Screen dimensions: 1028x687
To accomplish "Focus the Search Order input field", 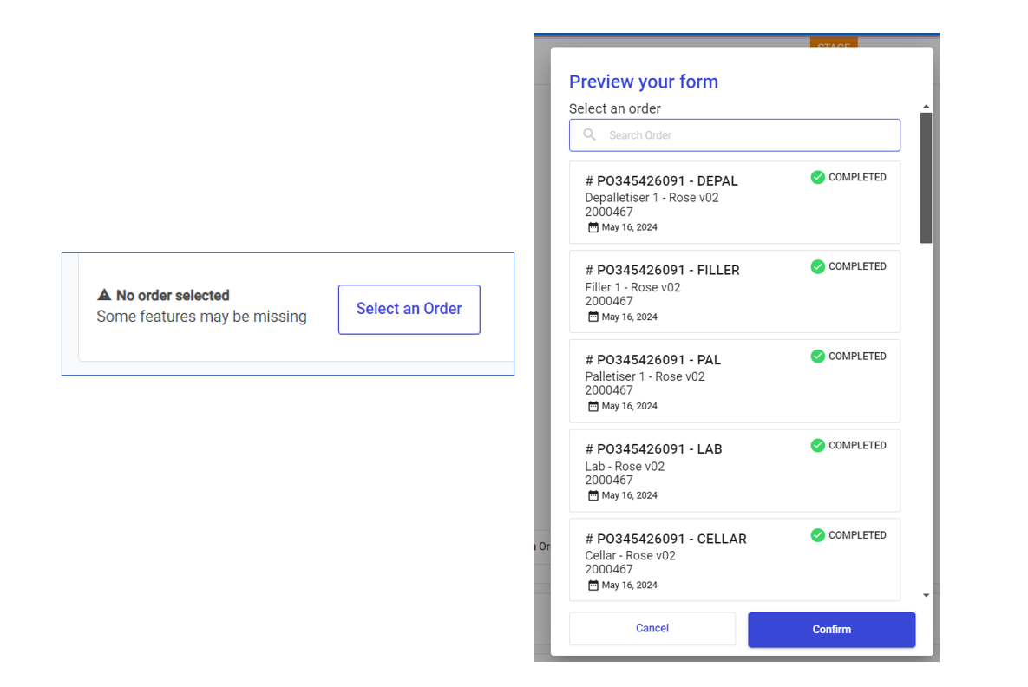I will pos(746,135).
